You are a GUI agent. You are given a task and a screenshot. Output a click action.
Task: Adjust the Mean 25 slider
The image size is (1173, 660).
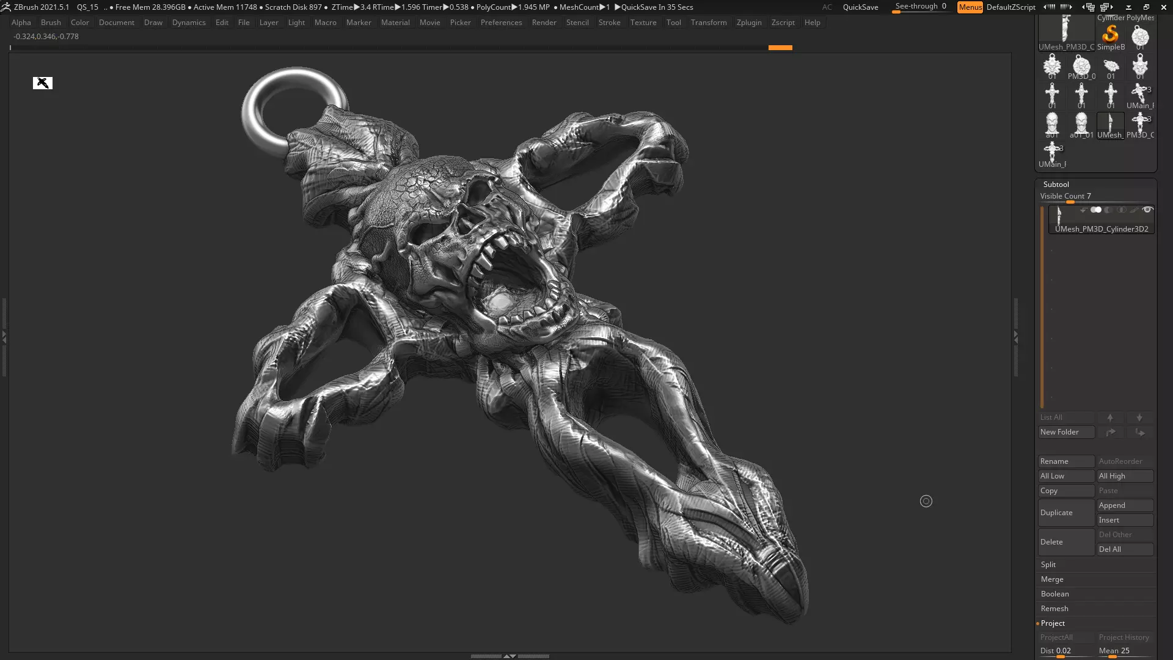click(1125, 651)
